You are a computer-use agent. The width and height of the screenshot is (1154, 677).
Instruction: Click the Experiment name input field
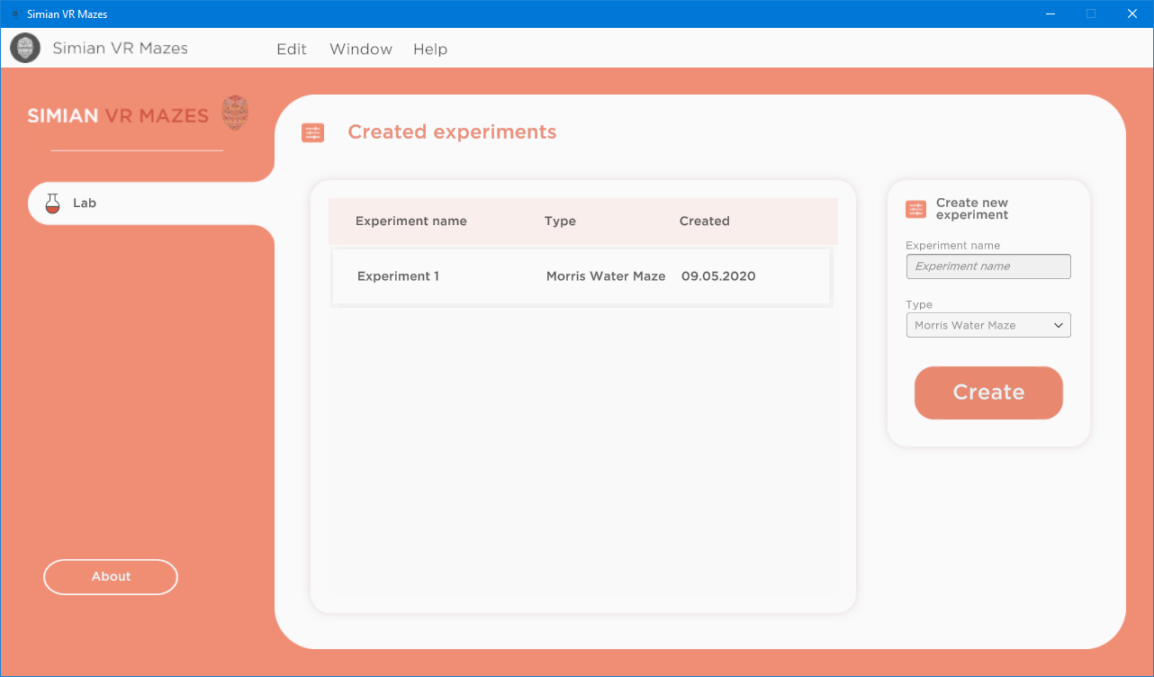988,266
